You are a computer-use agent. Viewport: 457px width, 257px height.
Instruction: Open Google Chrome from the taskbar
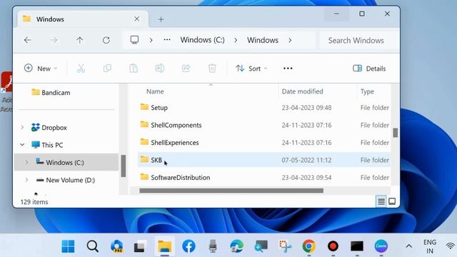[x=309, y=246]
